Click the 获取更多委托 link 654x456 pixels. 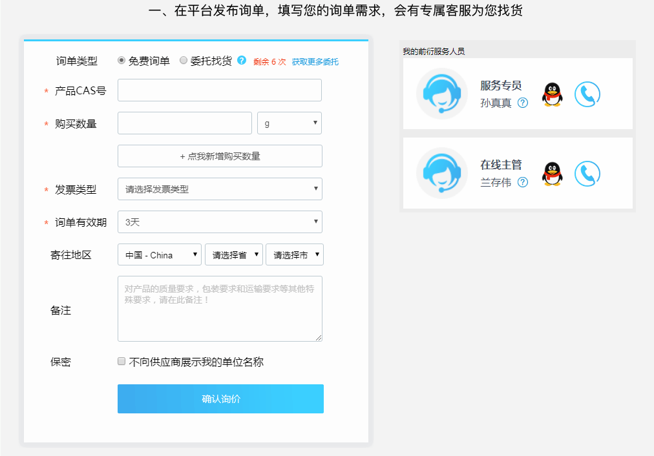tap(315, 62)
